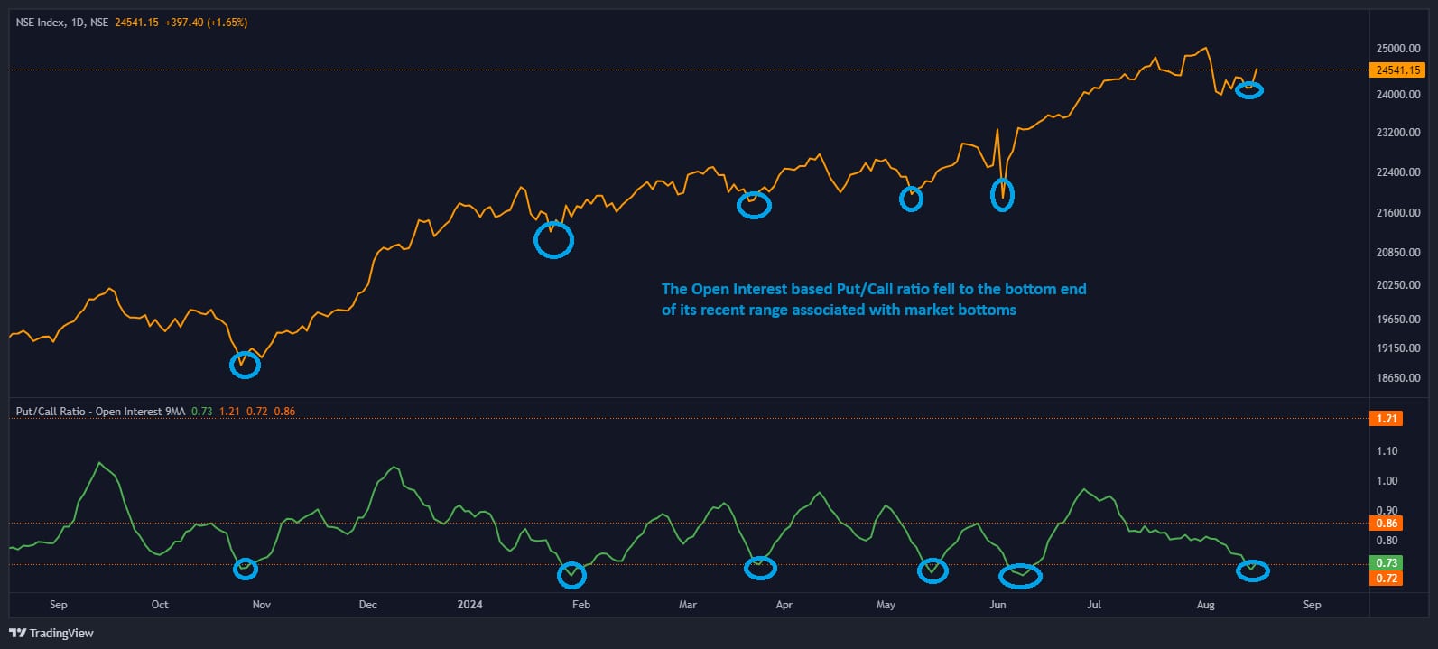The image size is (1438, 649).
Task: Click the Put/Call Ratio indicator legend
Action: [100, 412]
